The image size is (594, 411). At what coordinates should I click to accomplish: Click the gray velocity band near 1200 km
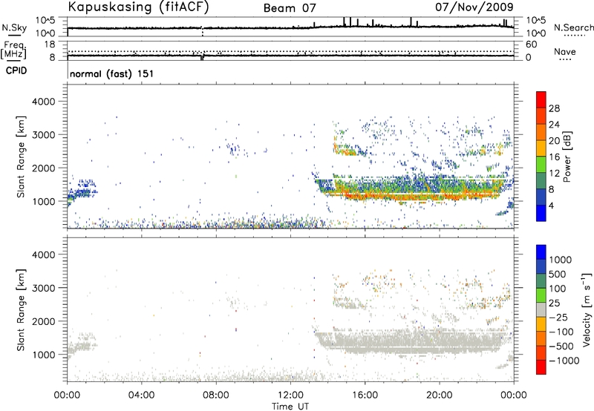tap(409, 343)
